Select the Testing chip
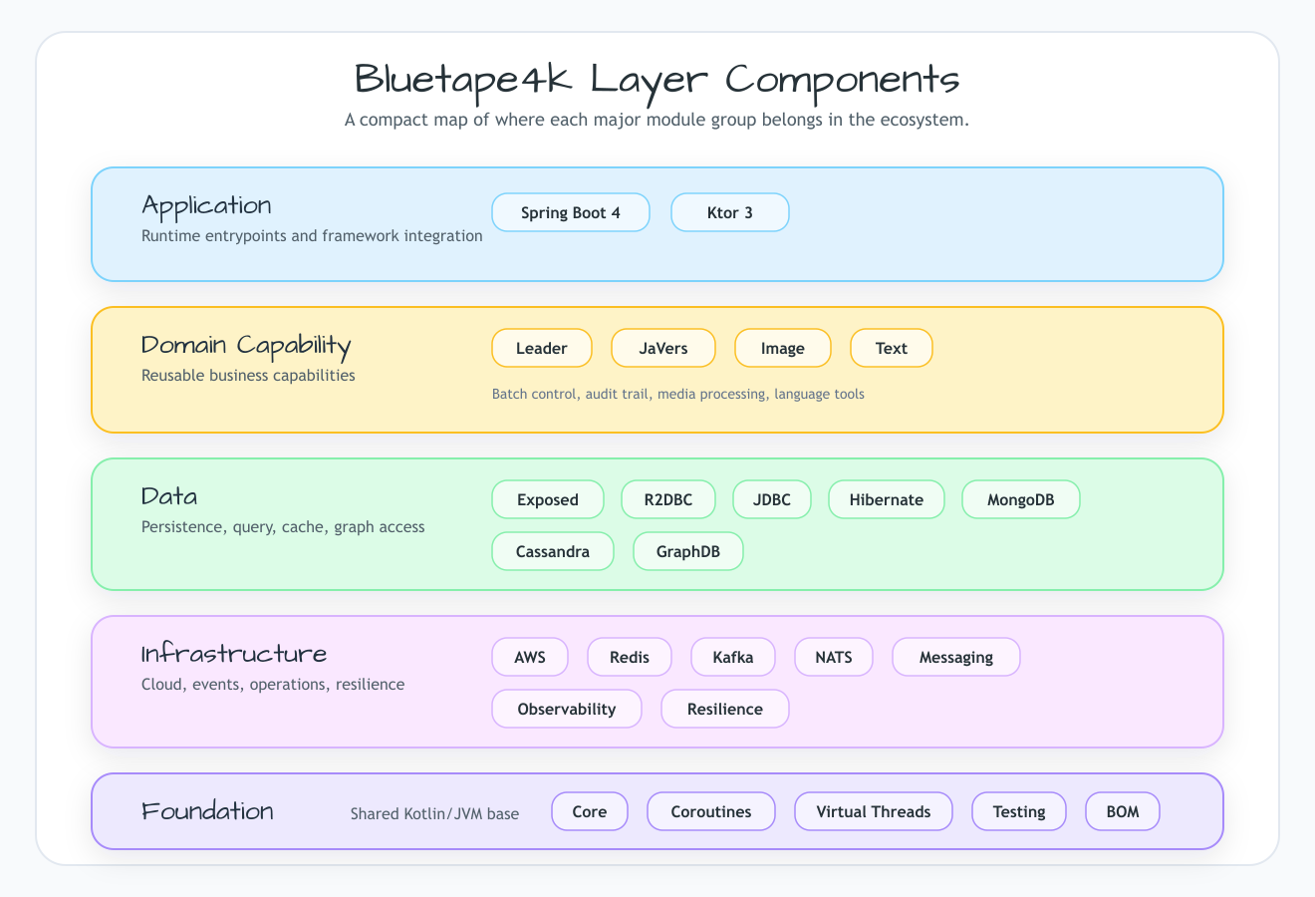 pos(1019,811)
